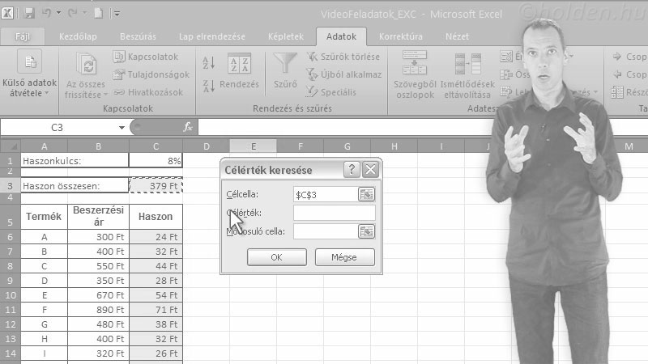Select the Adatok tab

tap(341, 36)
